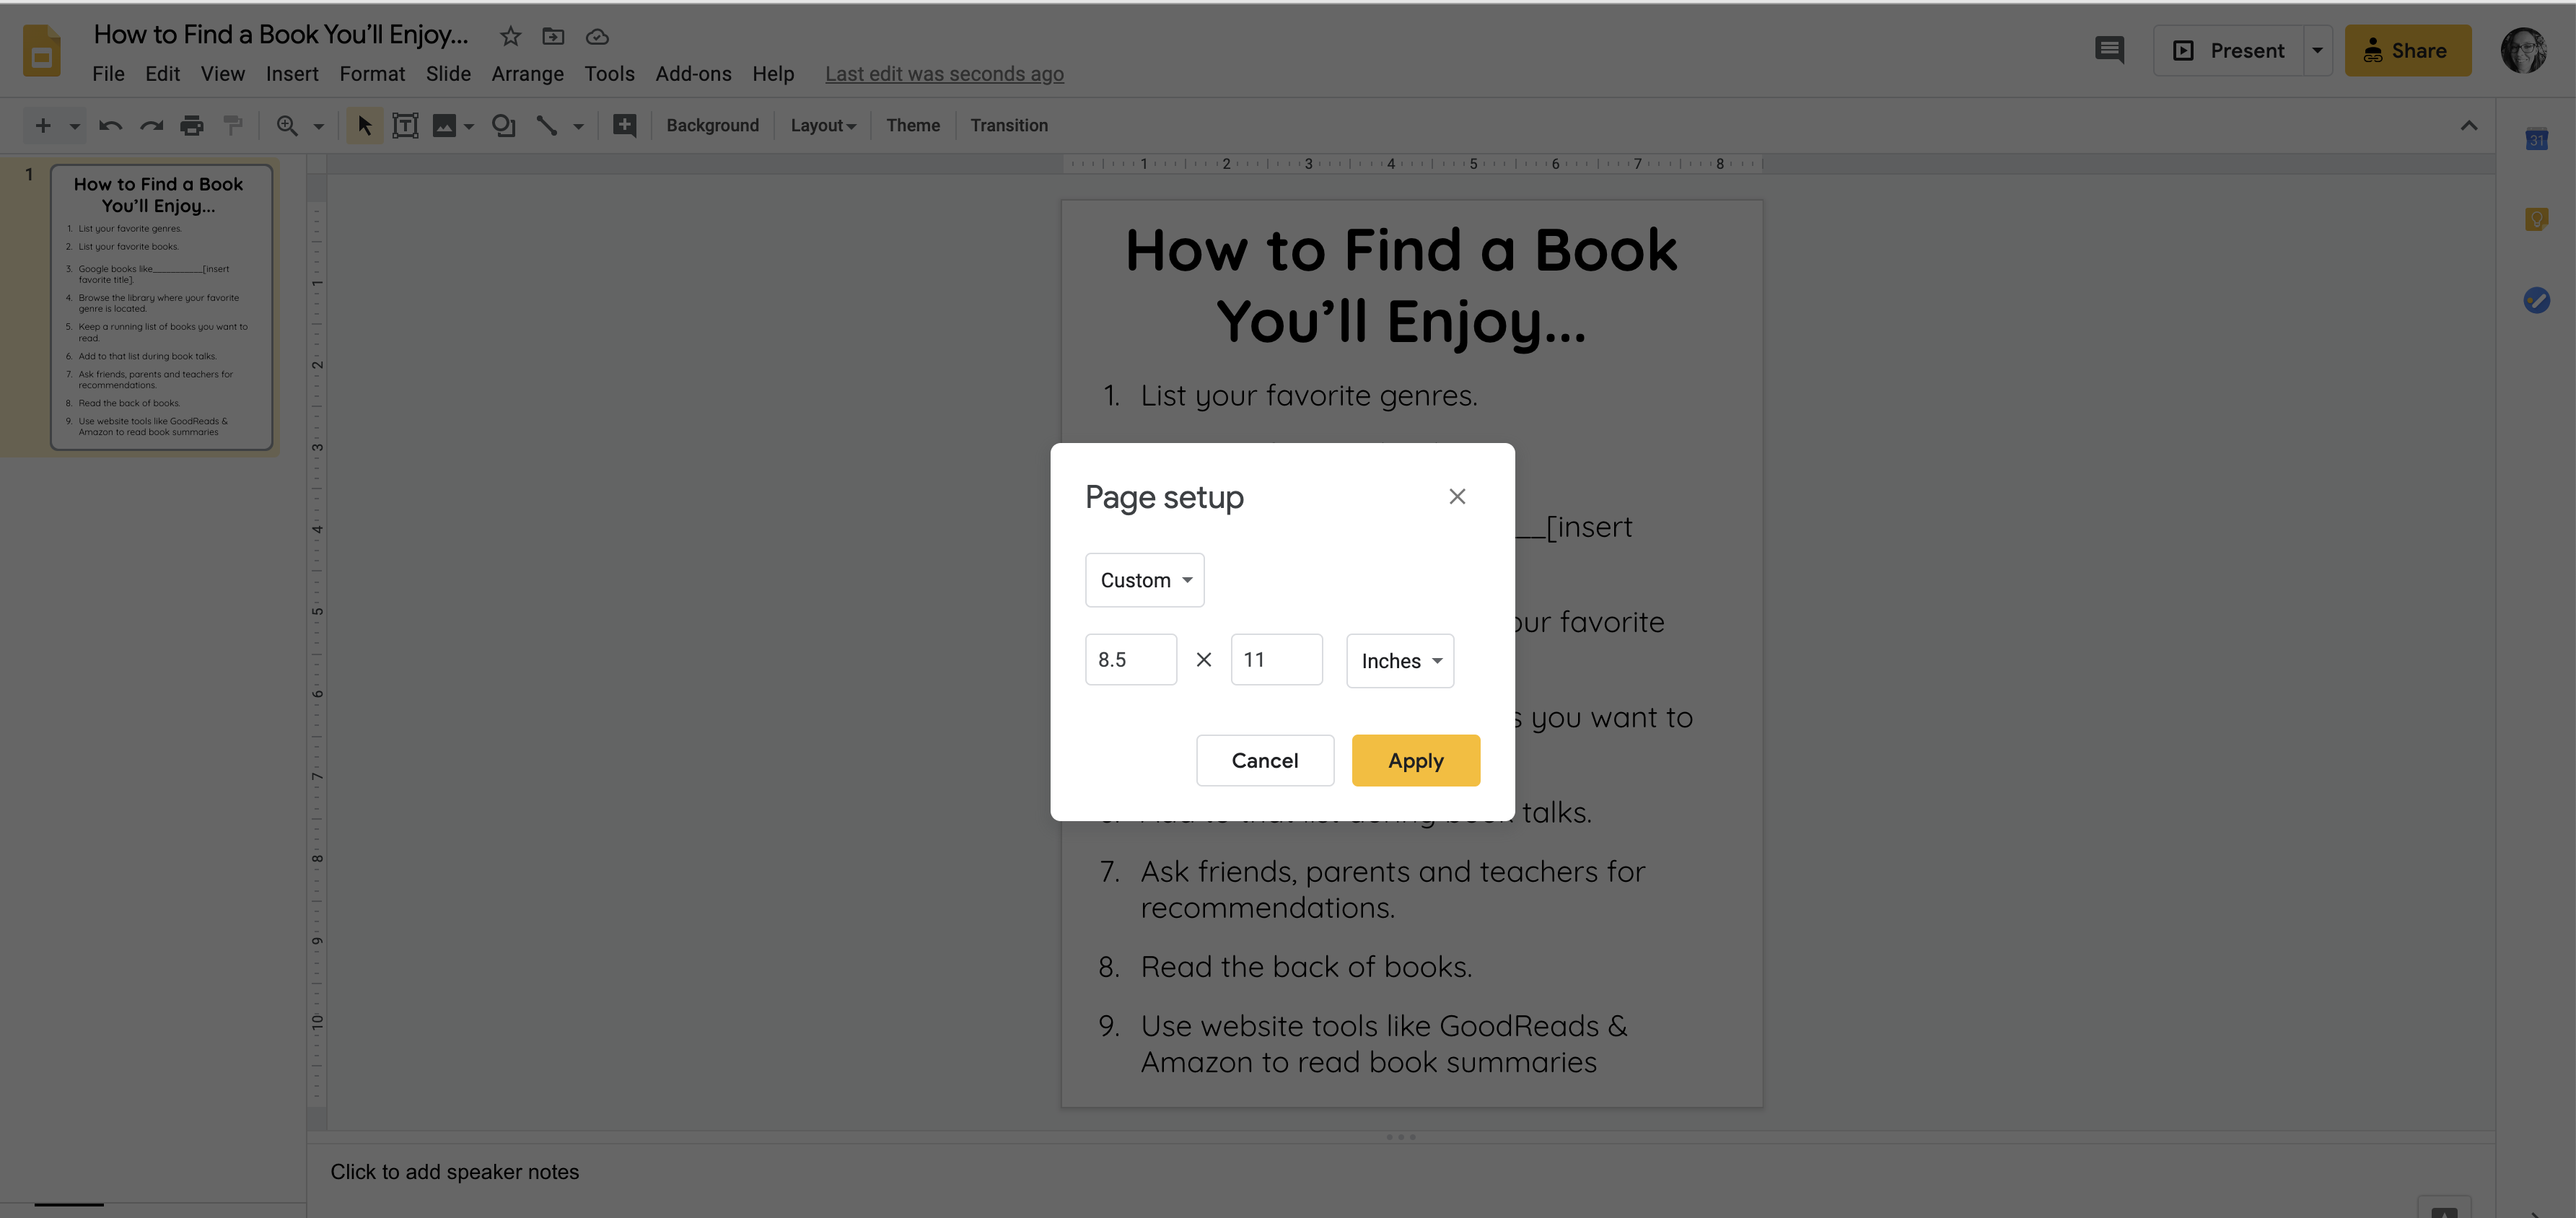Click the print icon

click(191, 126)
